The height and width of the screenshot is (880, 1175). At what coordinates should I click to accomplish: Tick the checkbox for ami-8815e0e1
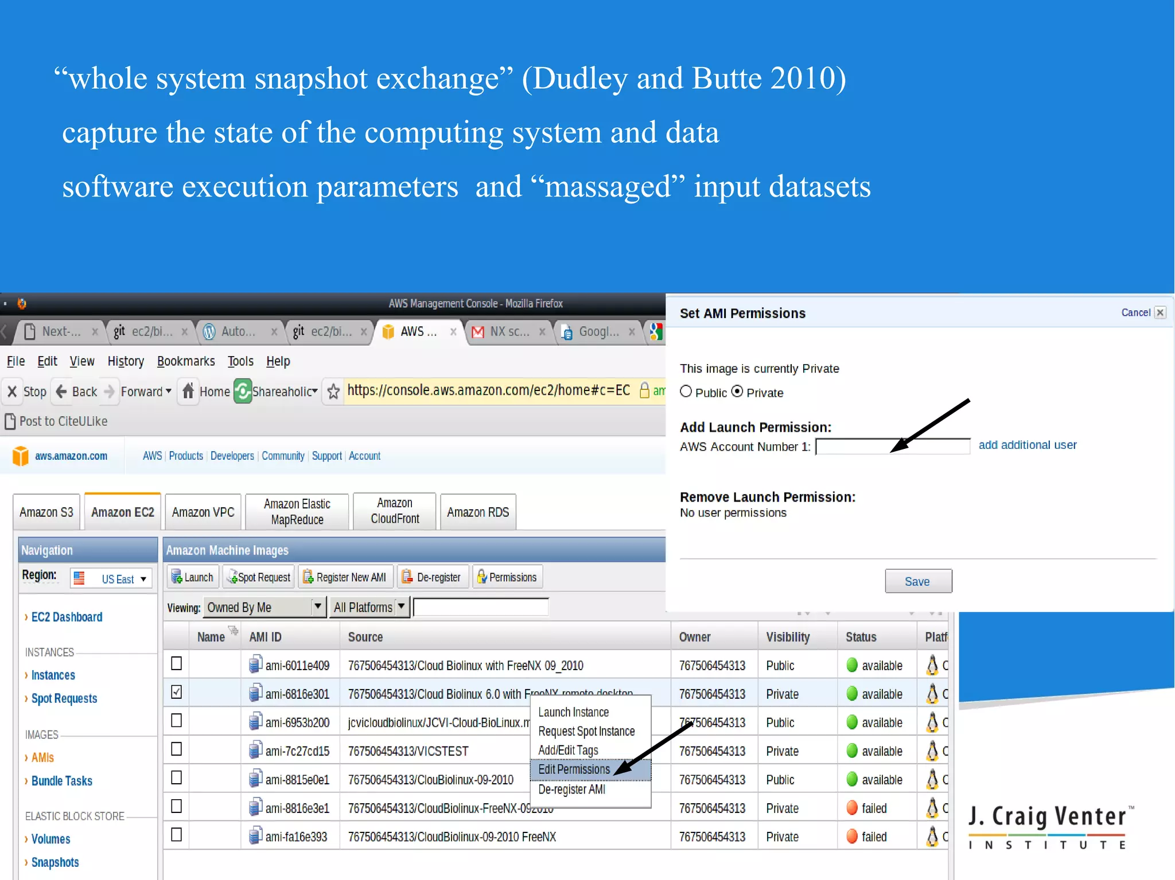[x=177, y=778]
